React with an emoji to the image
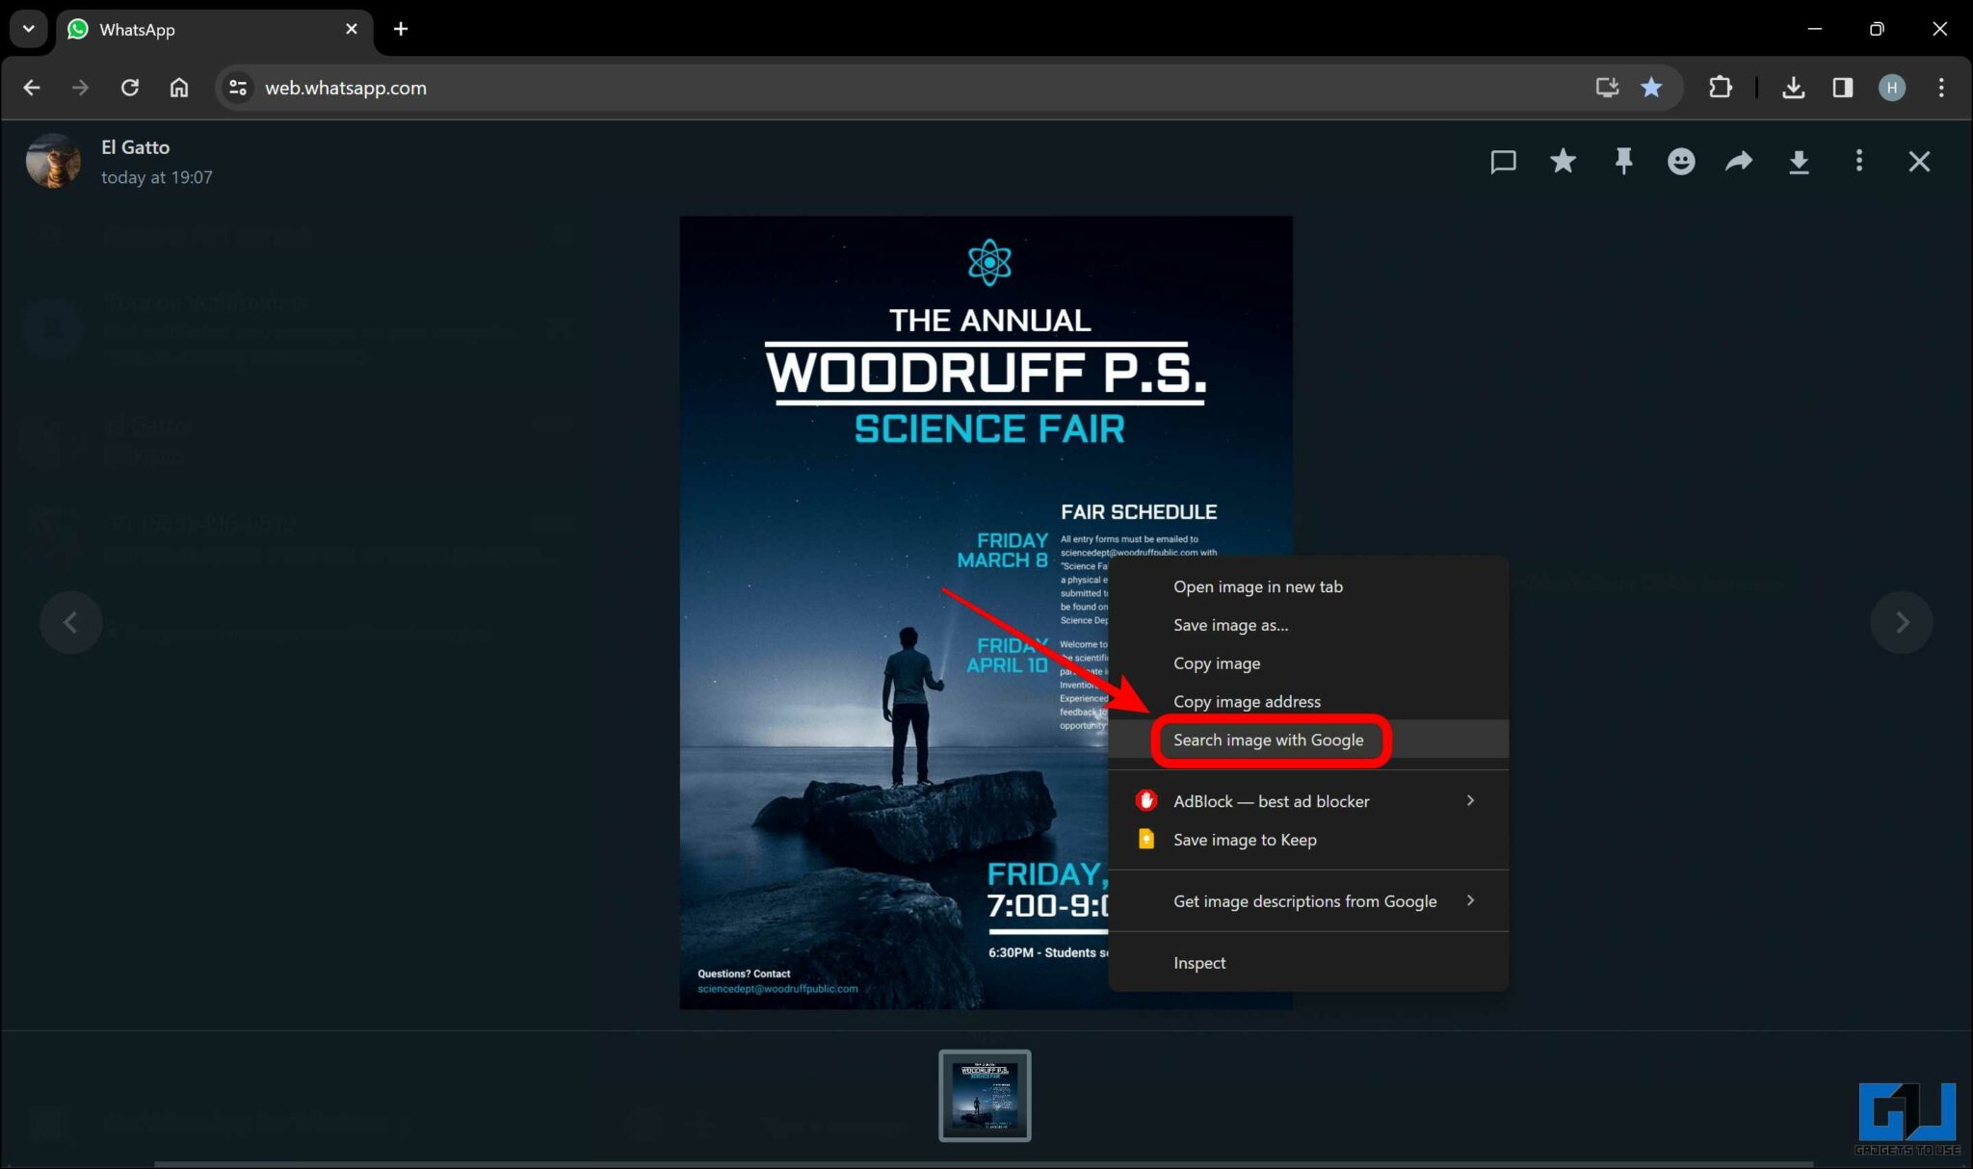 pos(1681,161)
